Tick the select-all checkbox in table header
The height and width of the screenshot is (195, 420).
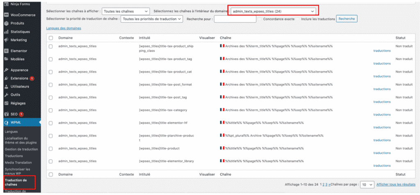click(x=50, y=38)
